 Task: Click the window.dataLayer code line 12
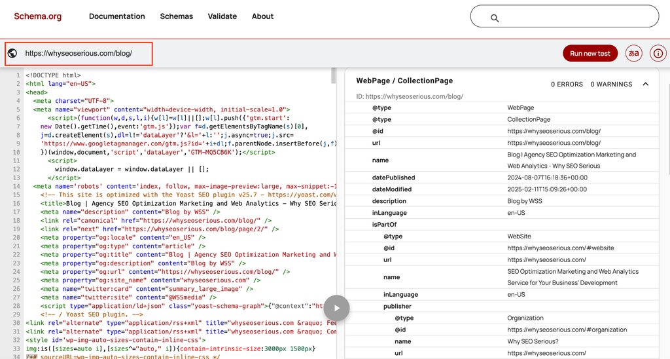(x=132, y=170)
